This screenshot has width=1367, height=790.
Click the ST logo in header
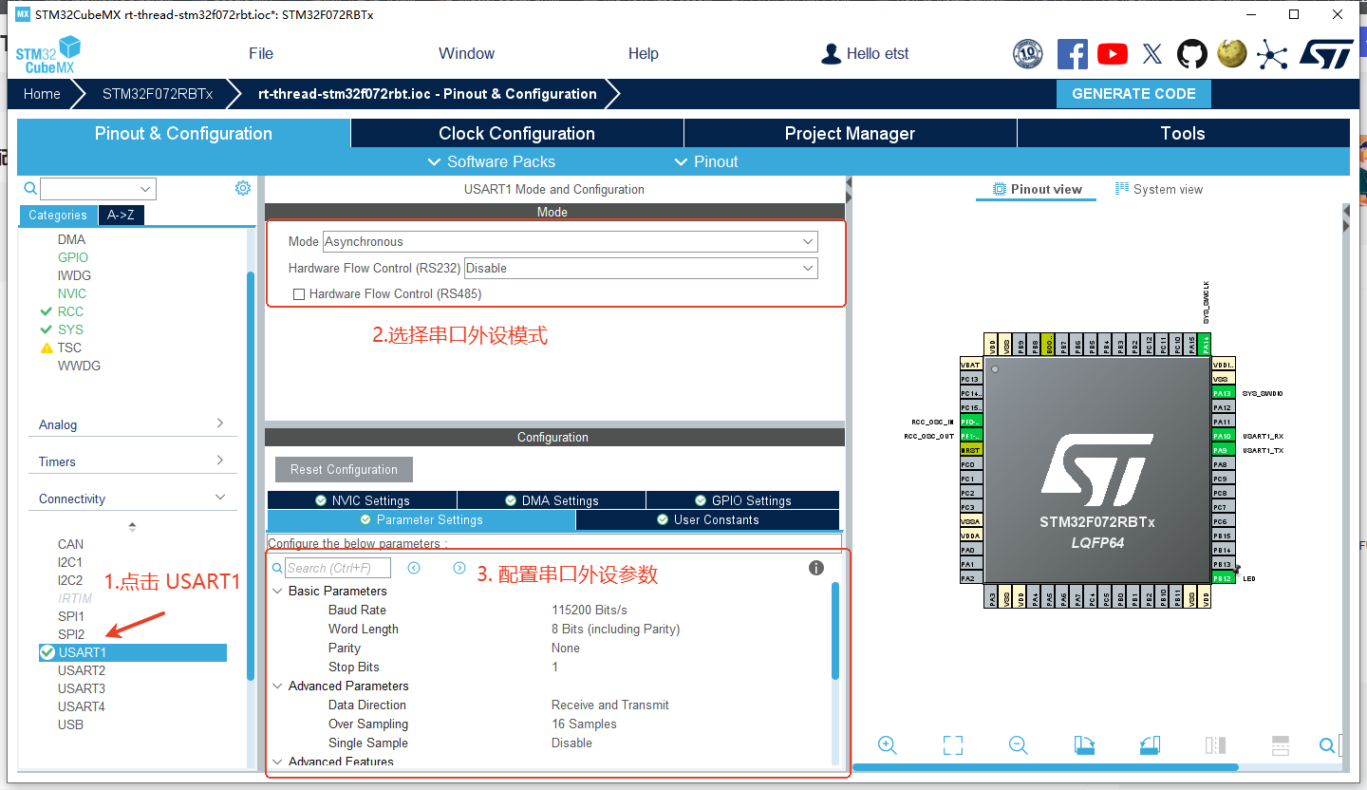click(x=1326, y=54)
